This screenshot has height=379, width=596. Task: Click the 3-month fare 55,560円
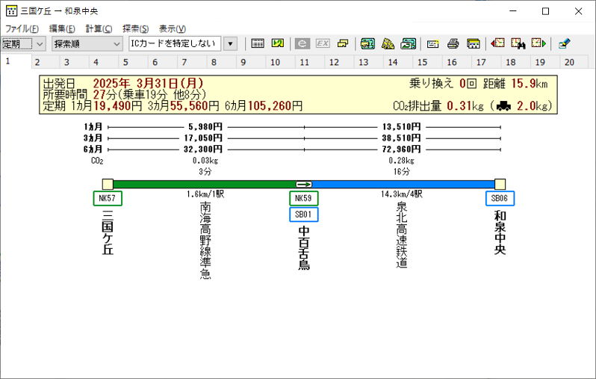coord(195,106)
